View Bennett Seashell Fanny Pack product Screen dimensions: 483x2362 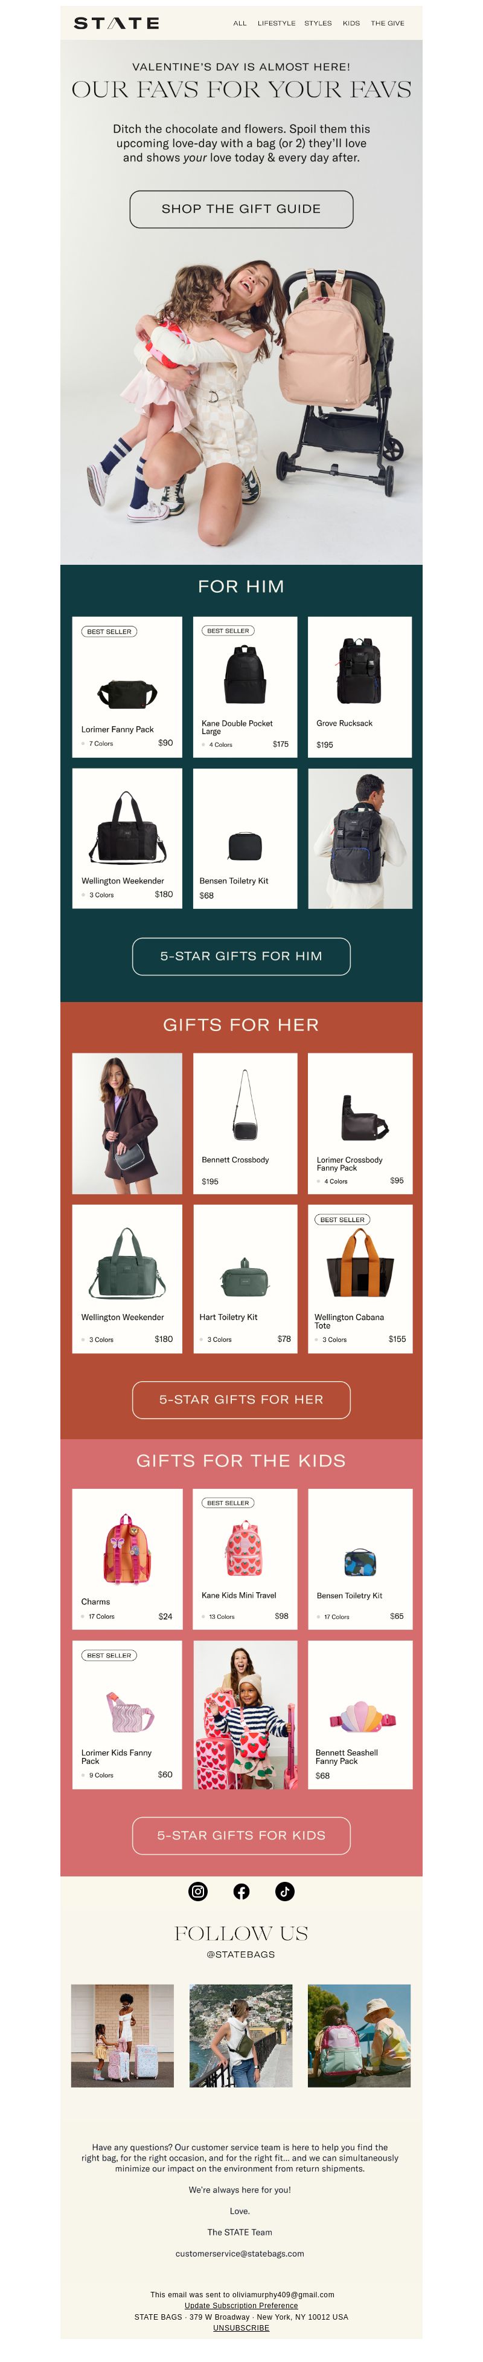tap(360, 1714)
